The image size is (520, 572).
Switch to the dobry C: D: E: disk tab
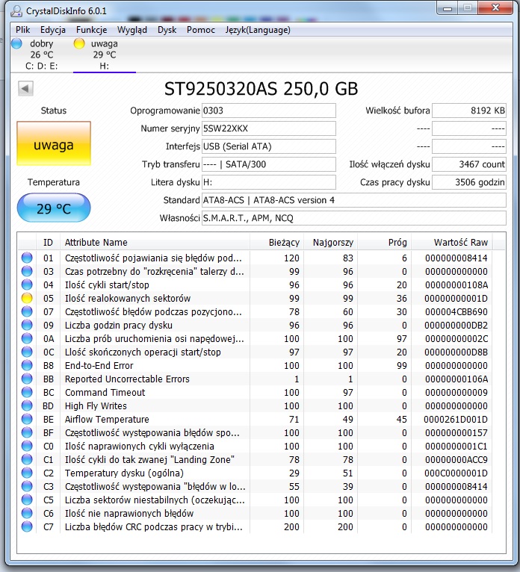pos(41,55)
